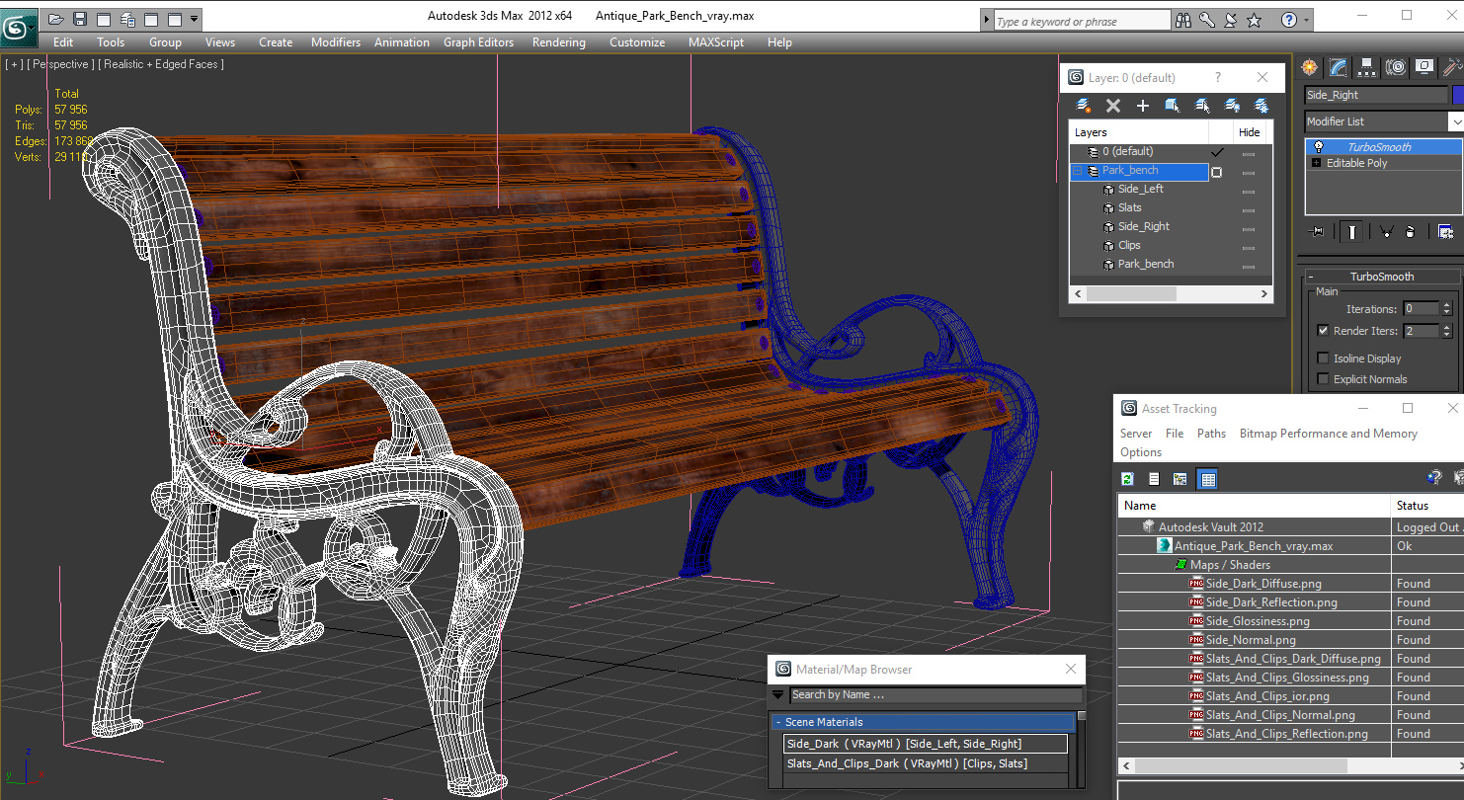Open the Rendering menu
This screenshot has width=1464, height=800.
(559, 42)
